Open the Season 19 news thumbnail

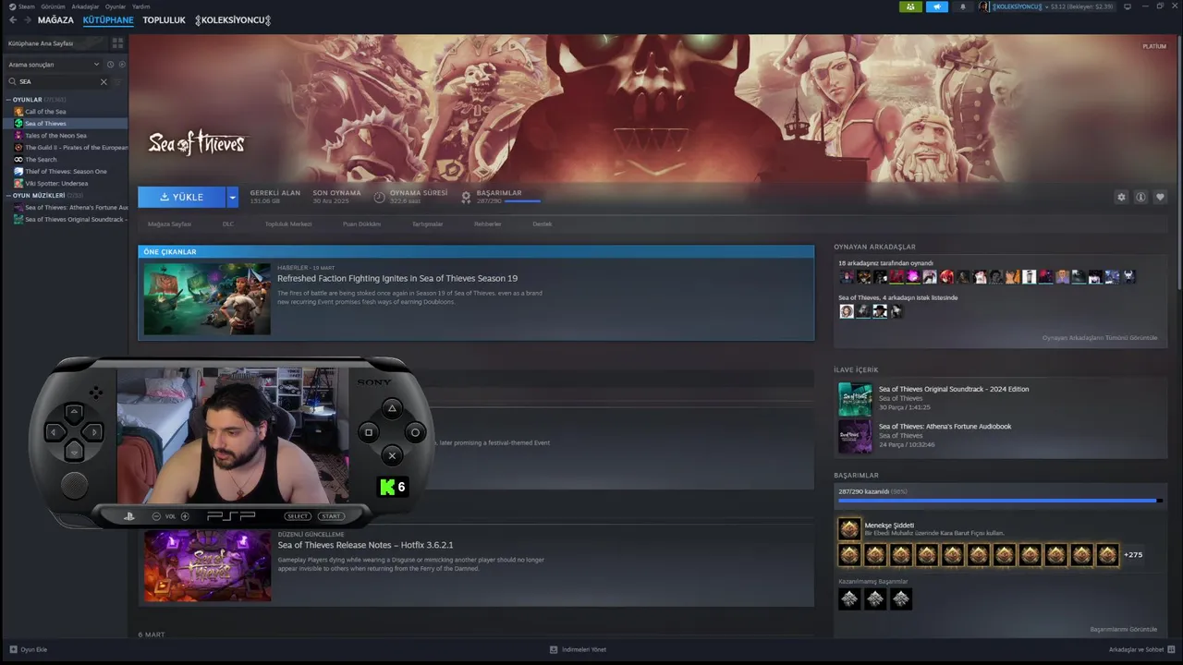207,298
